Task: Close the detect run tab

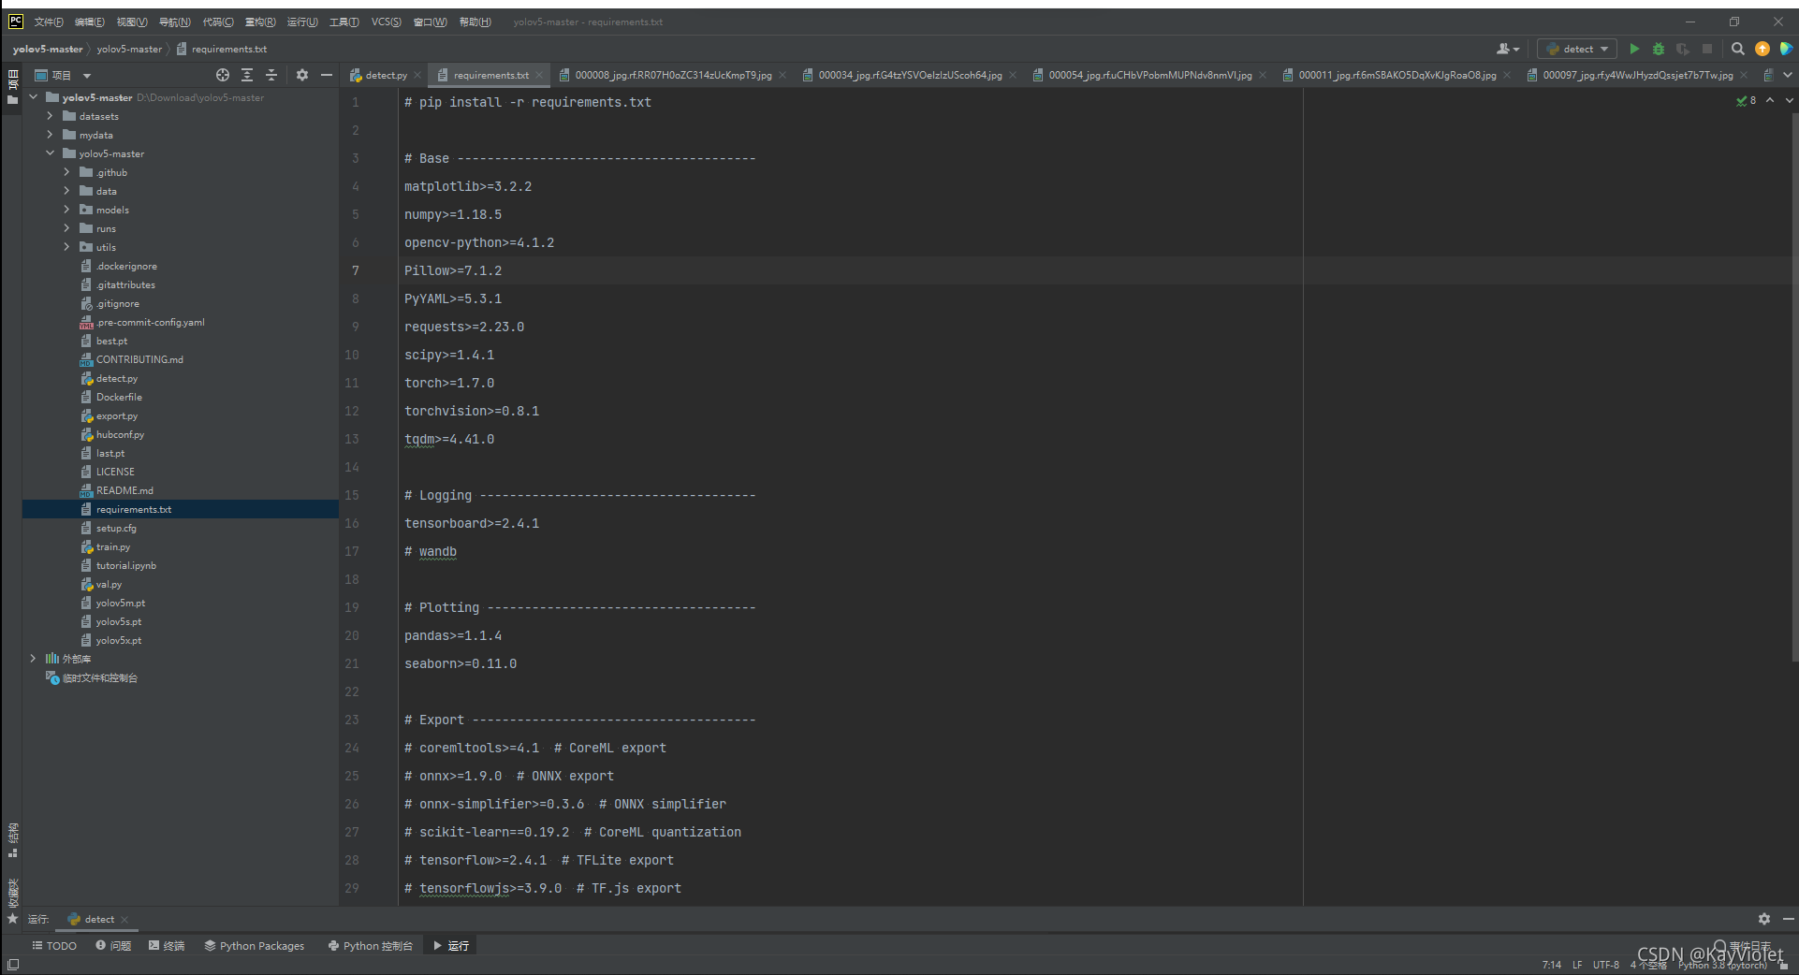Action: [124, 919]
